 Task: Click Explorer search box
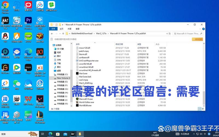tap(188, 33)
